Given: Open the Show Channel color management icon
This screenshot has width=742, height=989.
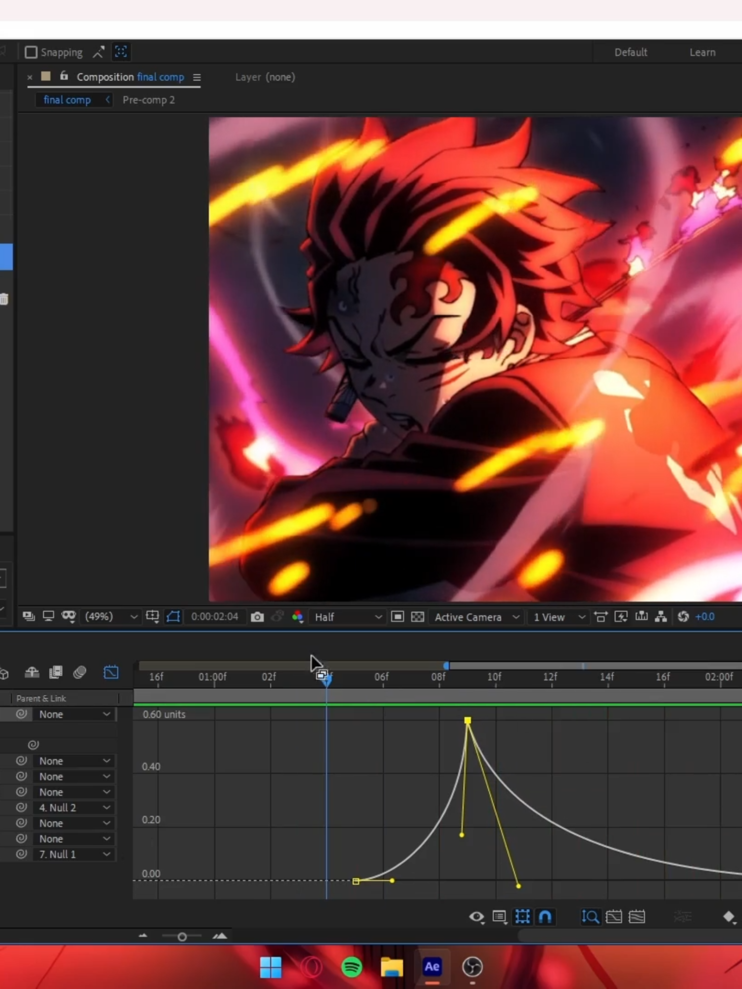Looking at the screenshot, I should coord(298,617).
